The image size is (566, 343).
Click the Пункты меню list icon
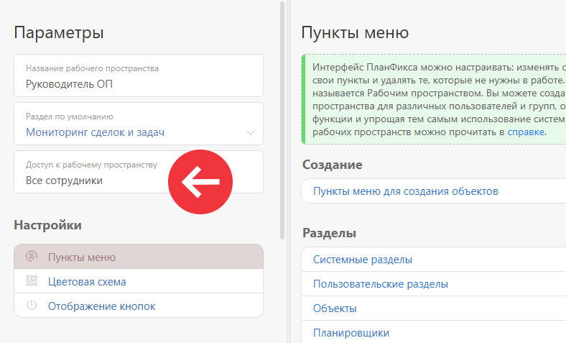(x=32, y=256)
